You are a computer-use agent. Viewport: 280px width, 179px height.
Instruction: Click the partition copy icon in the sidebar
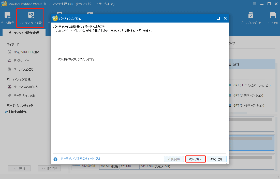click(9, 69)
